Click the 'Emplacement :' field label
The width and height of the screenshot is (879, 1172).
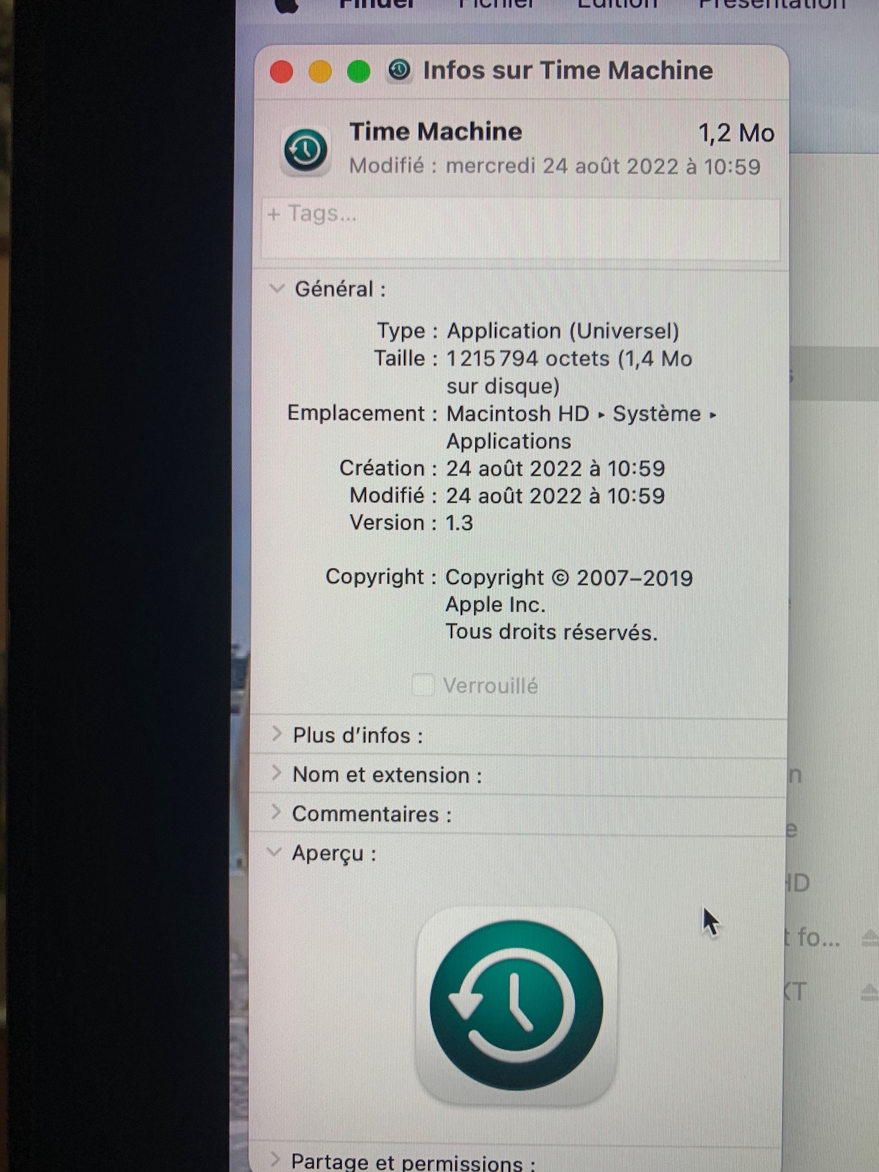click(363, 413)
